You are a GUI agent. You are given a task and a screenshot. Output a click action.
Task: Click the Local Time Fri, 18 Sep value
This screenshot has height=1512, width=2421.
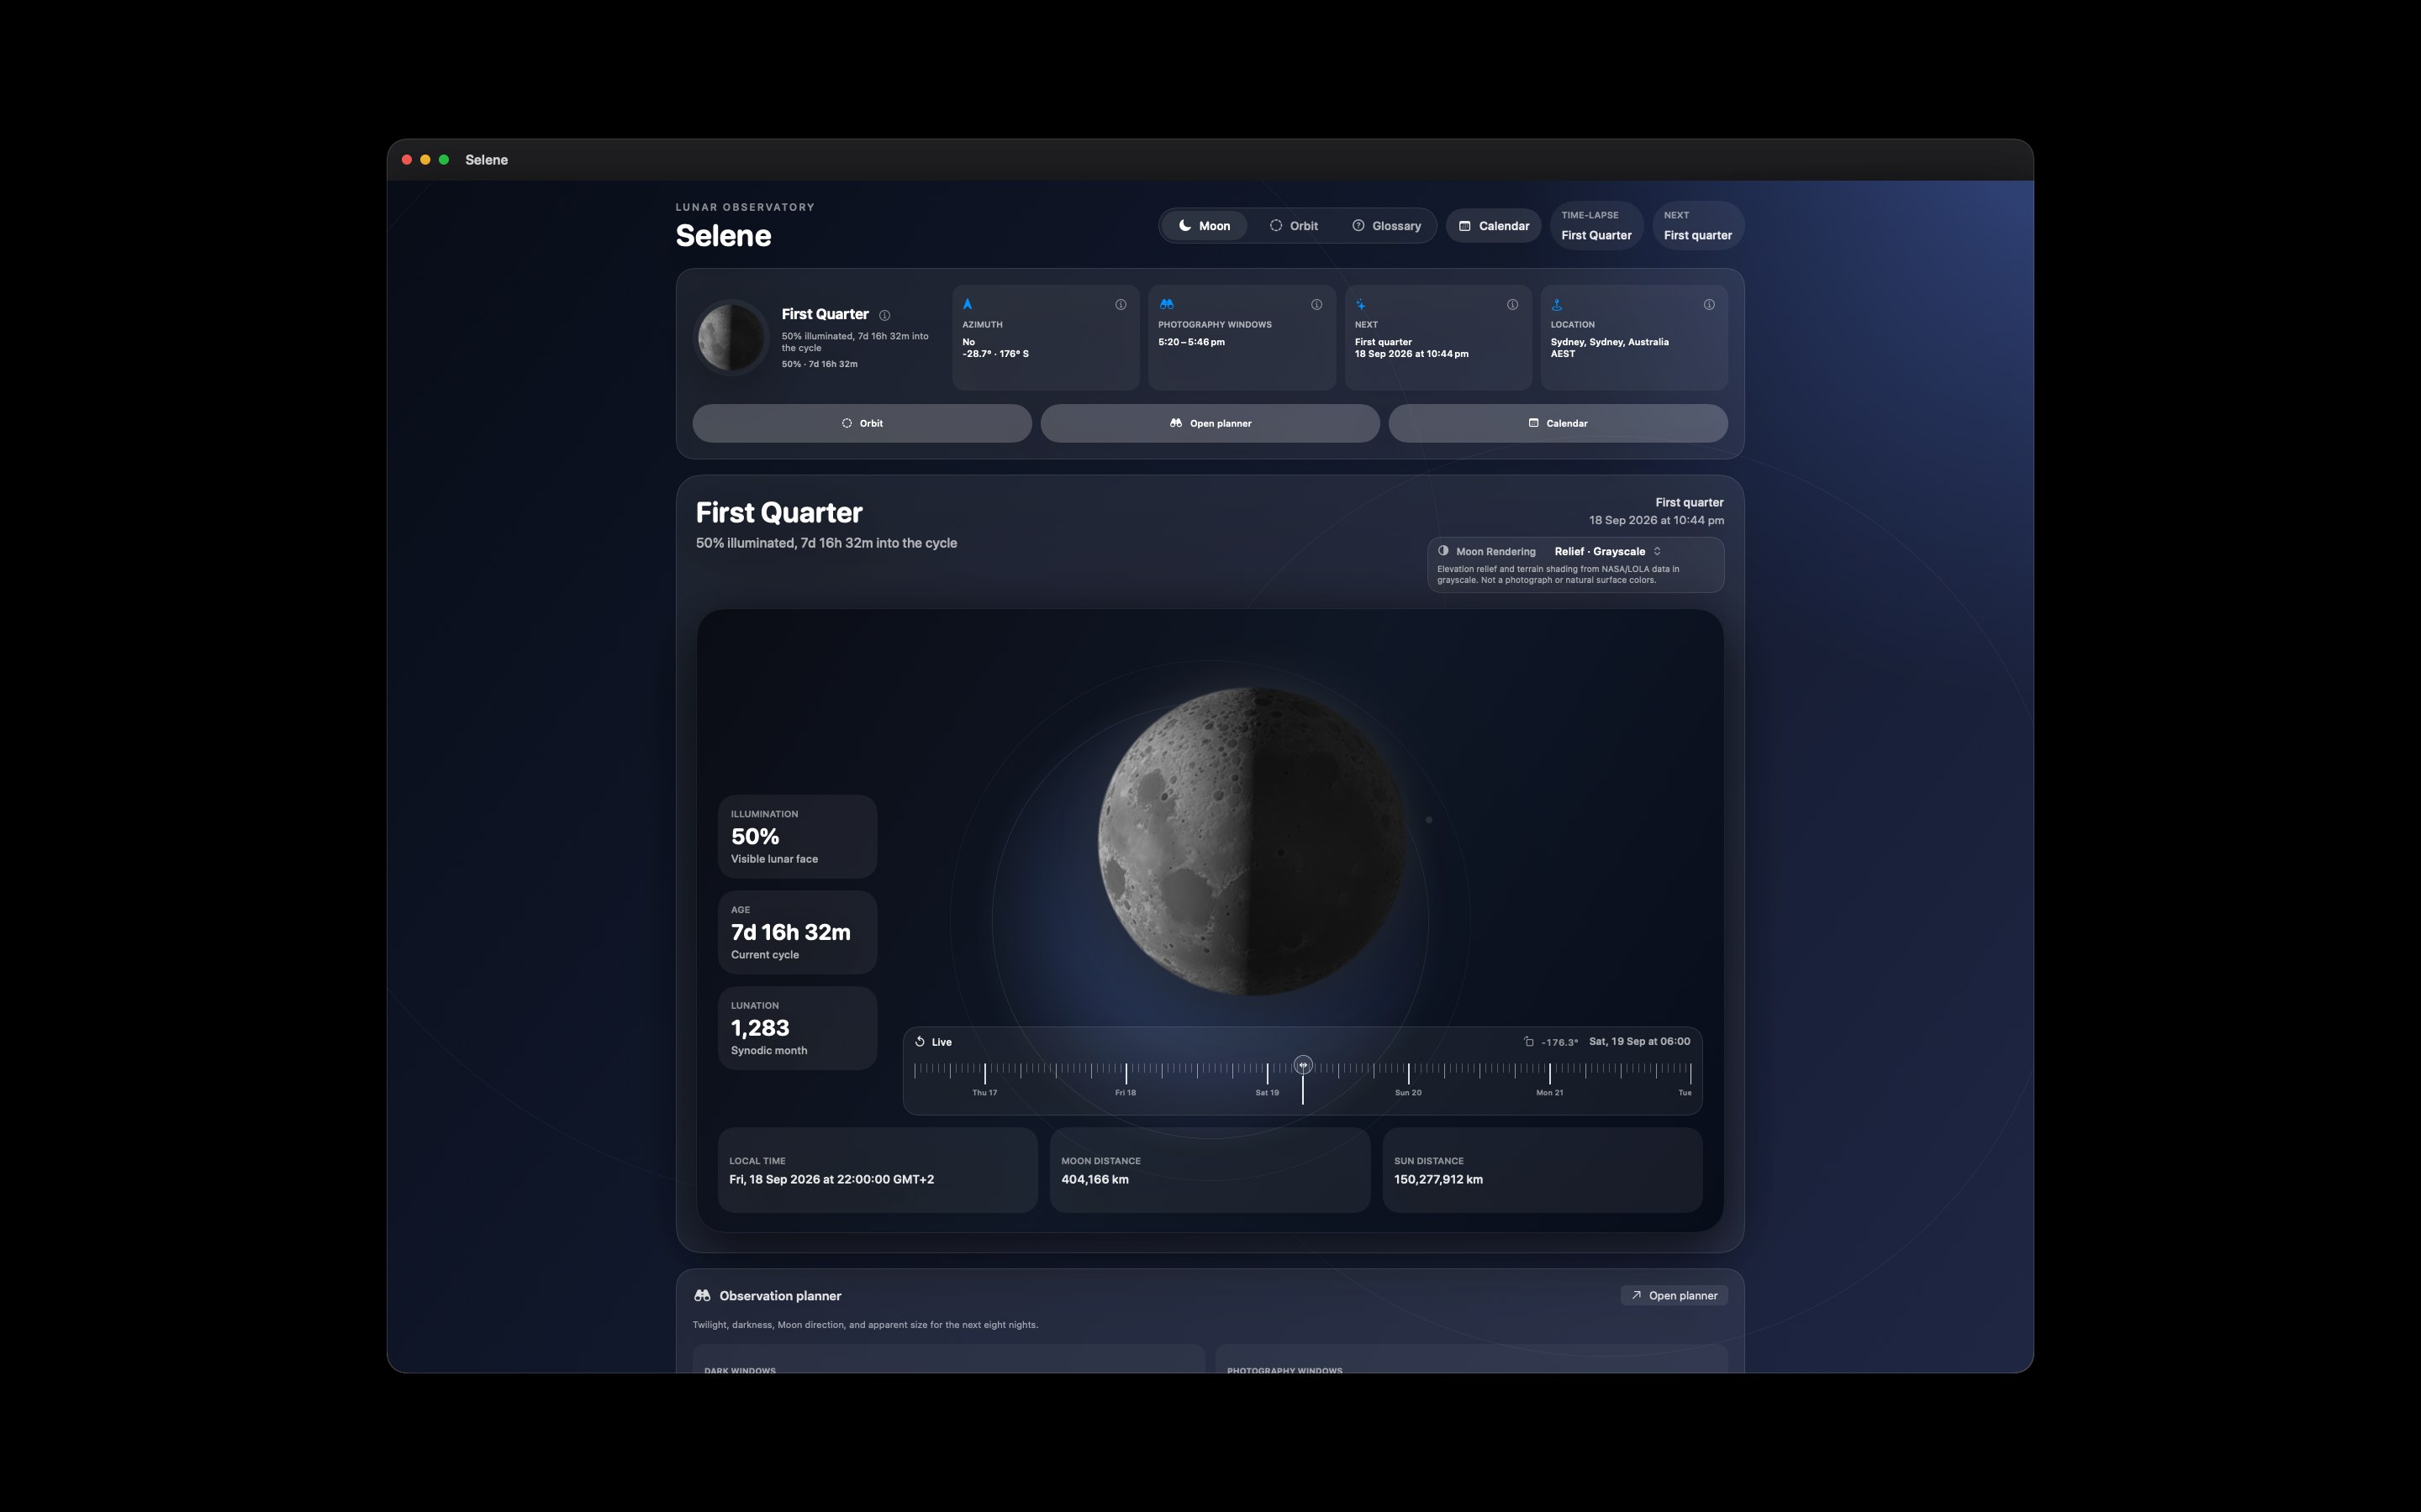[831, 1179]
